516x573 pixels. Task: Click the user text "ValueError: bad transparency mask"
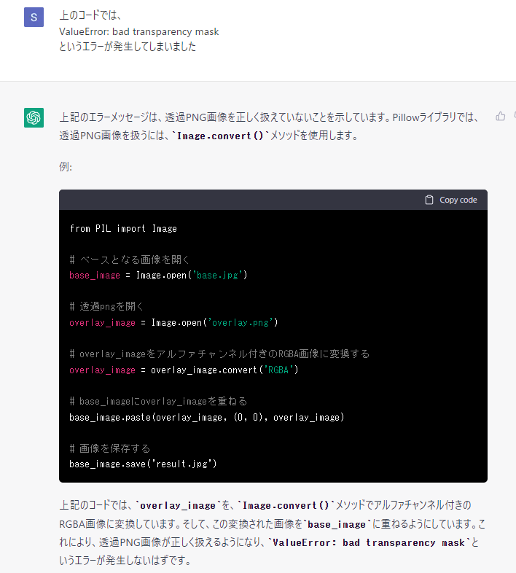pos(139,32)
